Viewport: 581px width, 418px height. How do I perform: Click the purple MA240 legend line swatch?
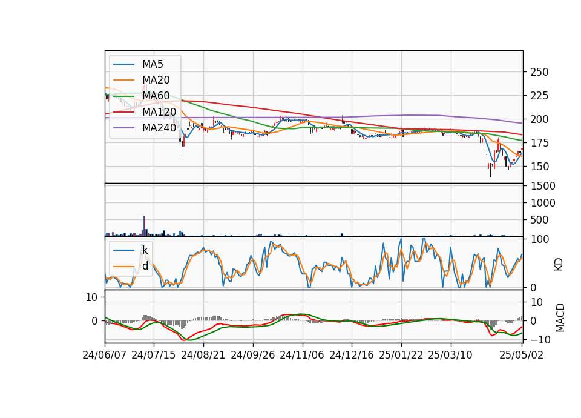(123, 128)
